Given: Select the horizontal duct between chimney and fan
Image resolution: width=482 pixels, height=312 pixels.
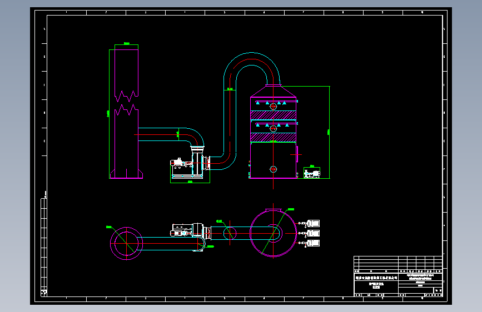Looking at the screenshot, I should (165, 134).
